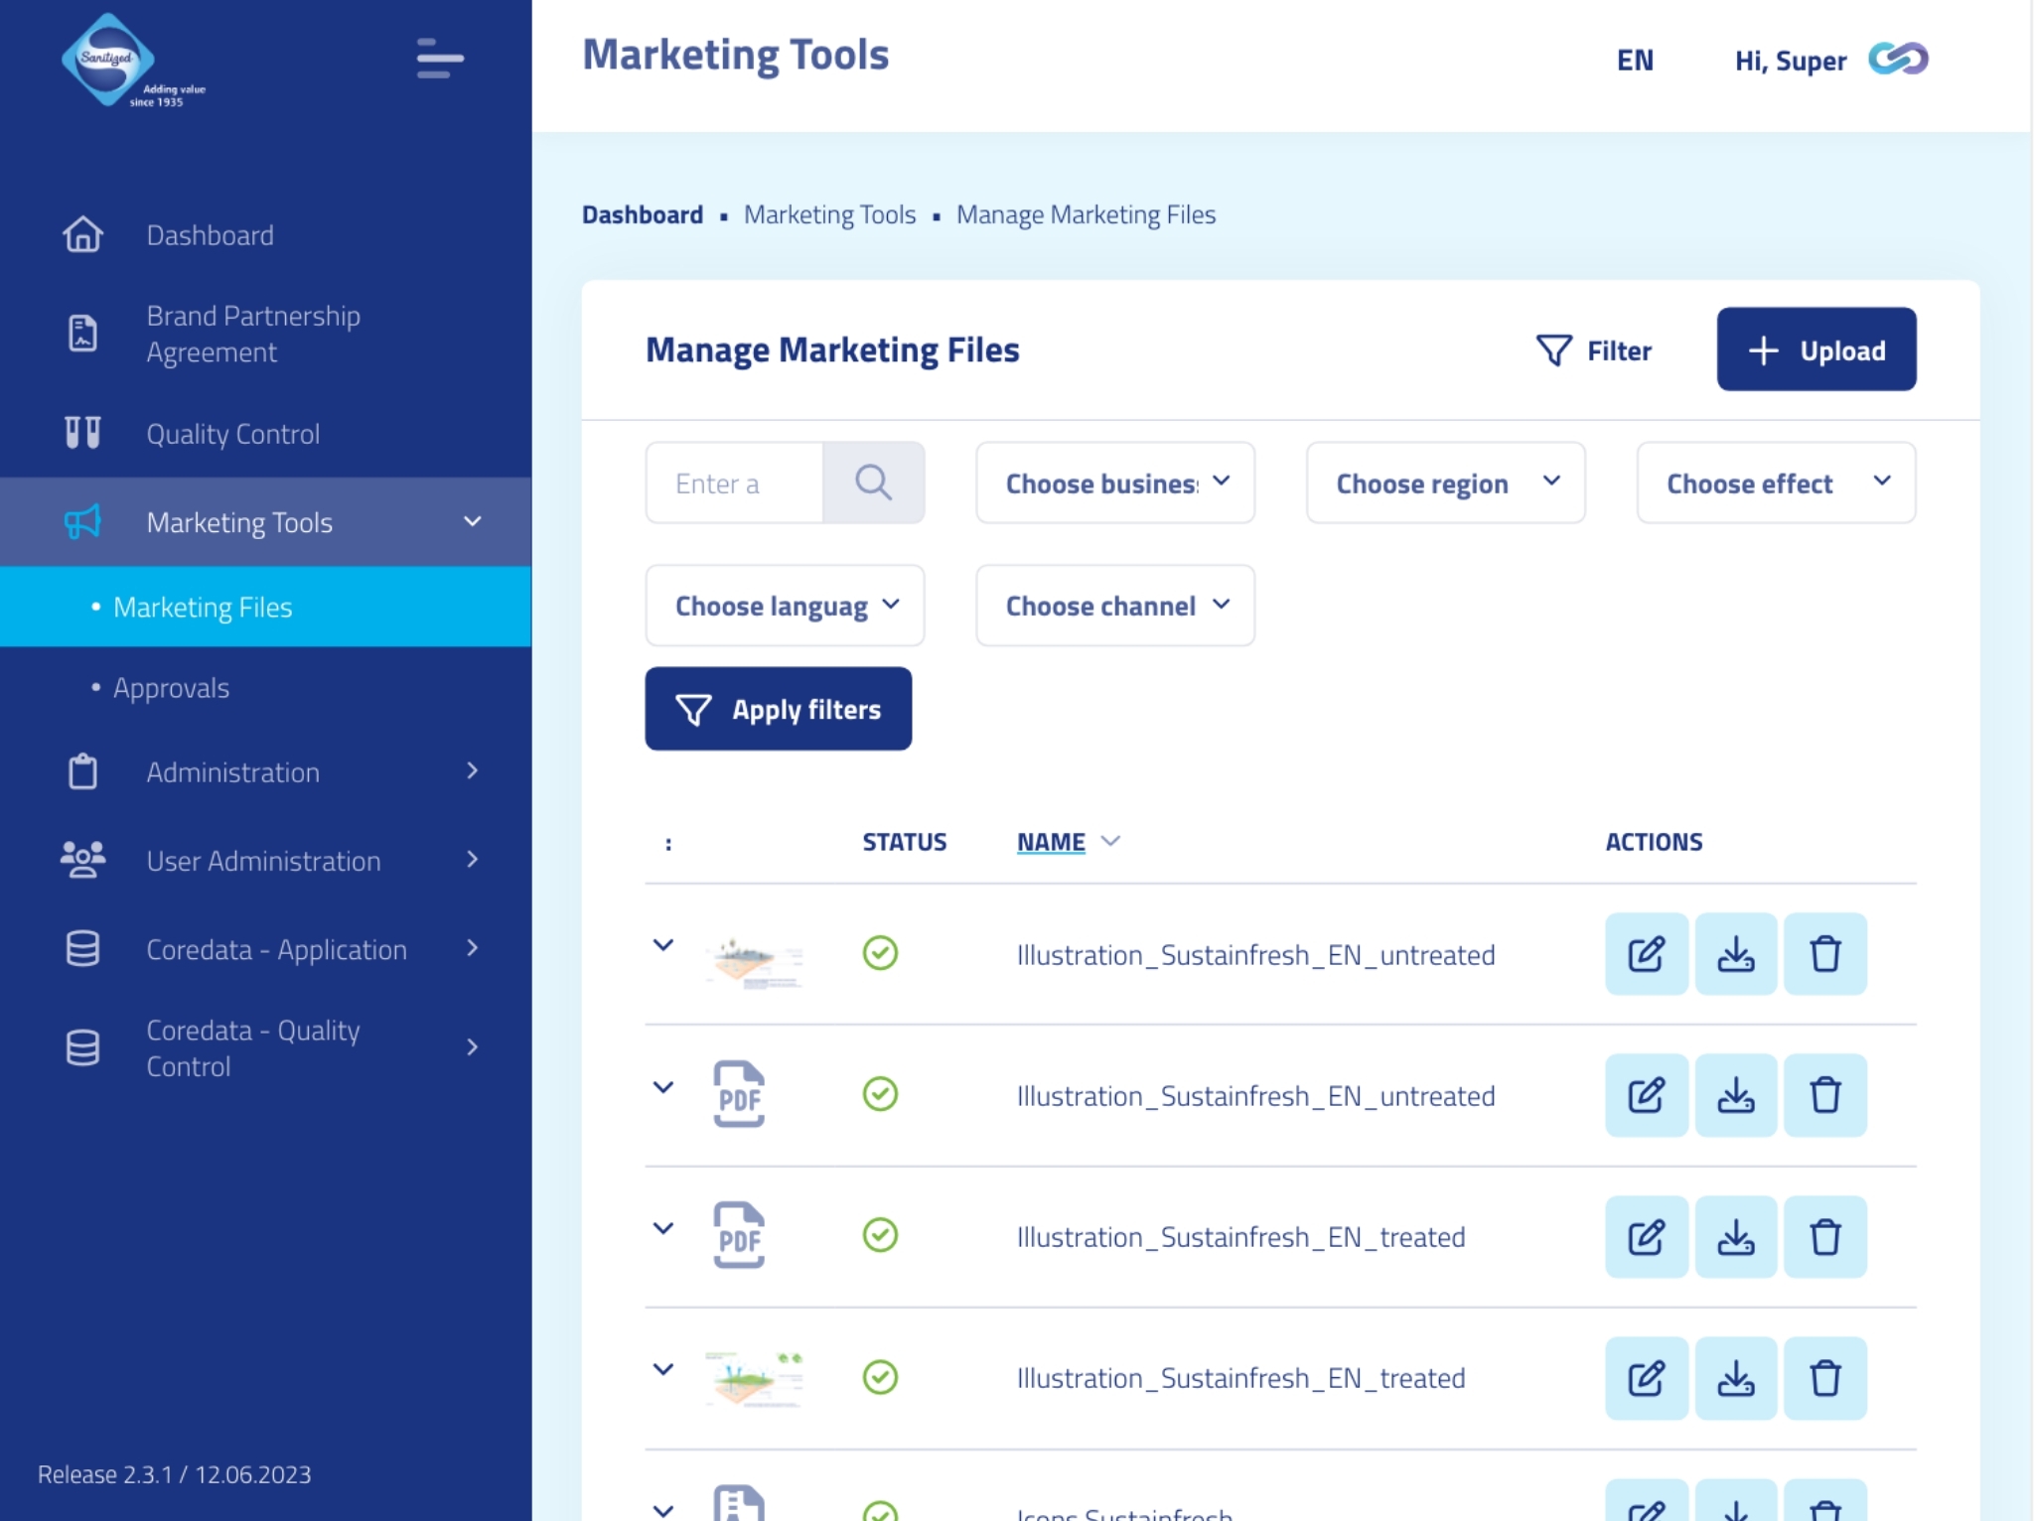Sort by the NAME column header
This screenshot has height=1521, width=2034.
point(1051,842)
